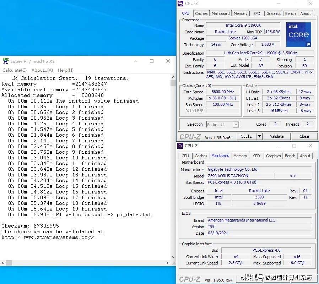The image size is (319, 284).
Task: Switch to CPU tab in lower CPU-Z window
Action: pos(185,156)
